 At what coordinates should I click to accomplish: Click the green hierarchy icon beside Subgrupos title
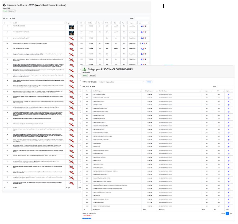tap(84, 69)
